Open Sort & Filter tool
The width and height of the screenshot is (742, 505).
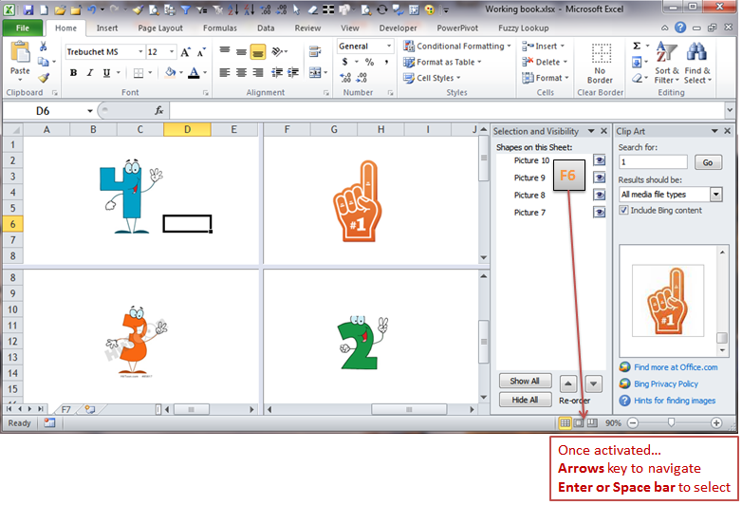(x=666, y=63)
